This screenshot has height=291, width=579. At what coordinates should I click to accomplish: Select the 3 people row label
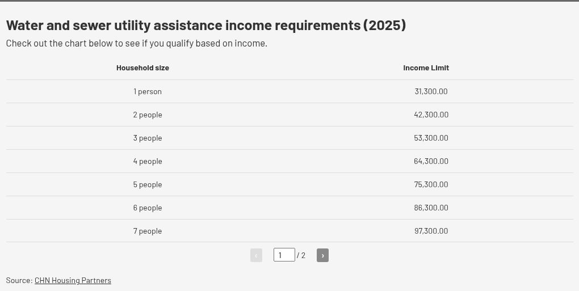148,138
